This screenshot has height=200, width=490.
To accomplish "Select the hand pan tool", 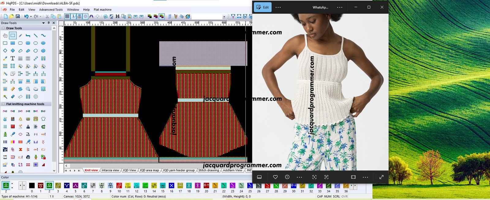I will tap(5, 36).
